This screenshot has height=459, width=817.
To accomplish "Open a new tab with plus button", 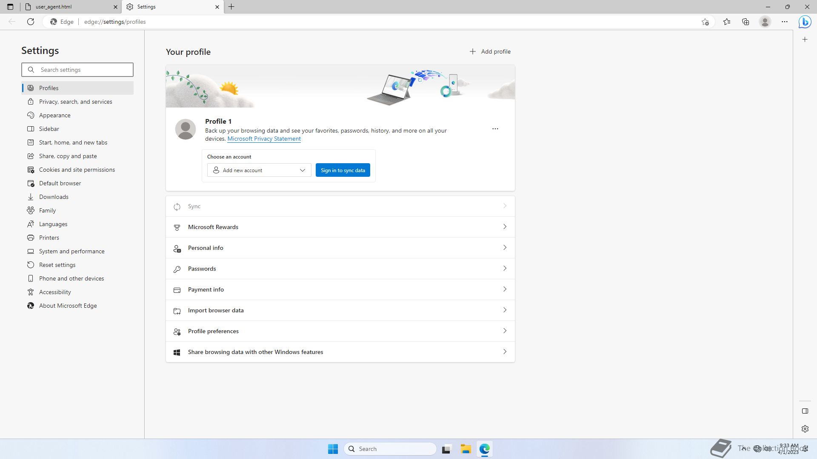I will click(231, 7).
